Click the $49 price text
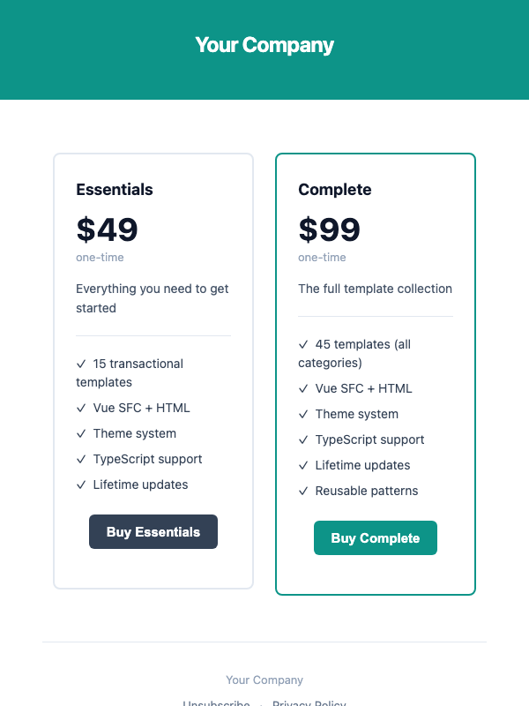Viewport: 529px width, 706px height. [107, 229]
